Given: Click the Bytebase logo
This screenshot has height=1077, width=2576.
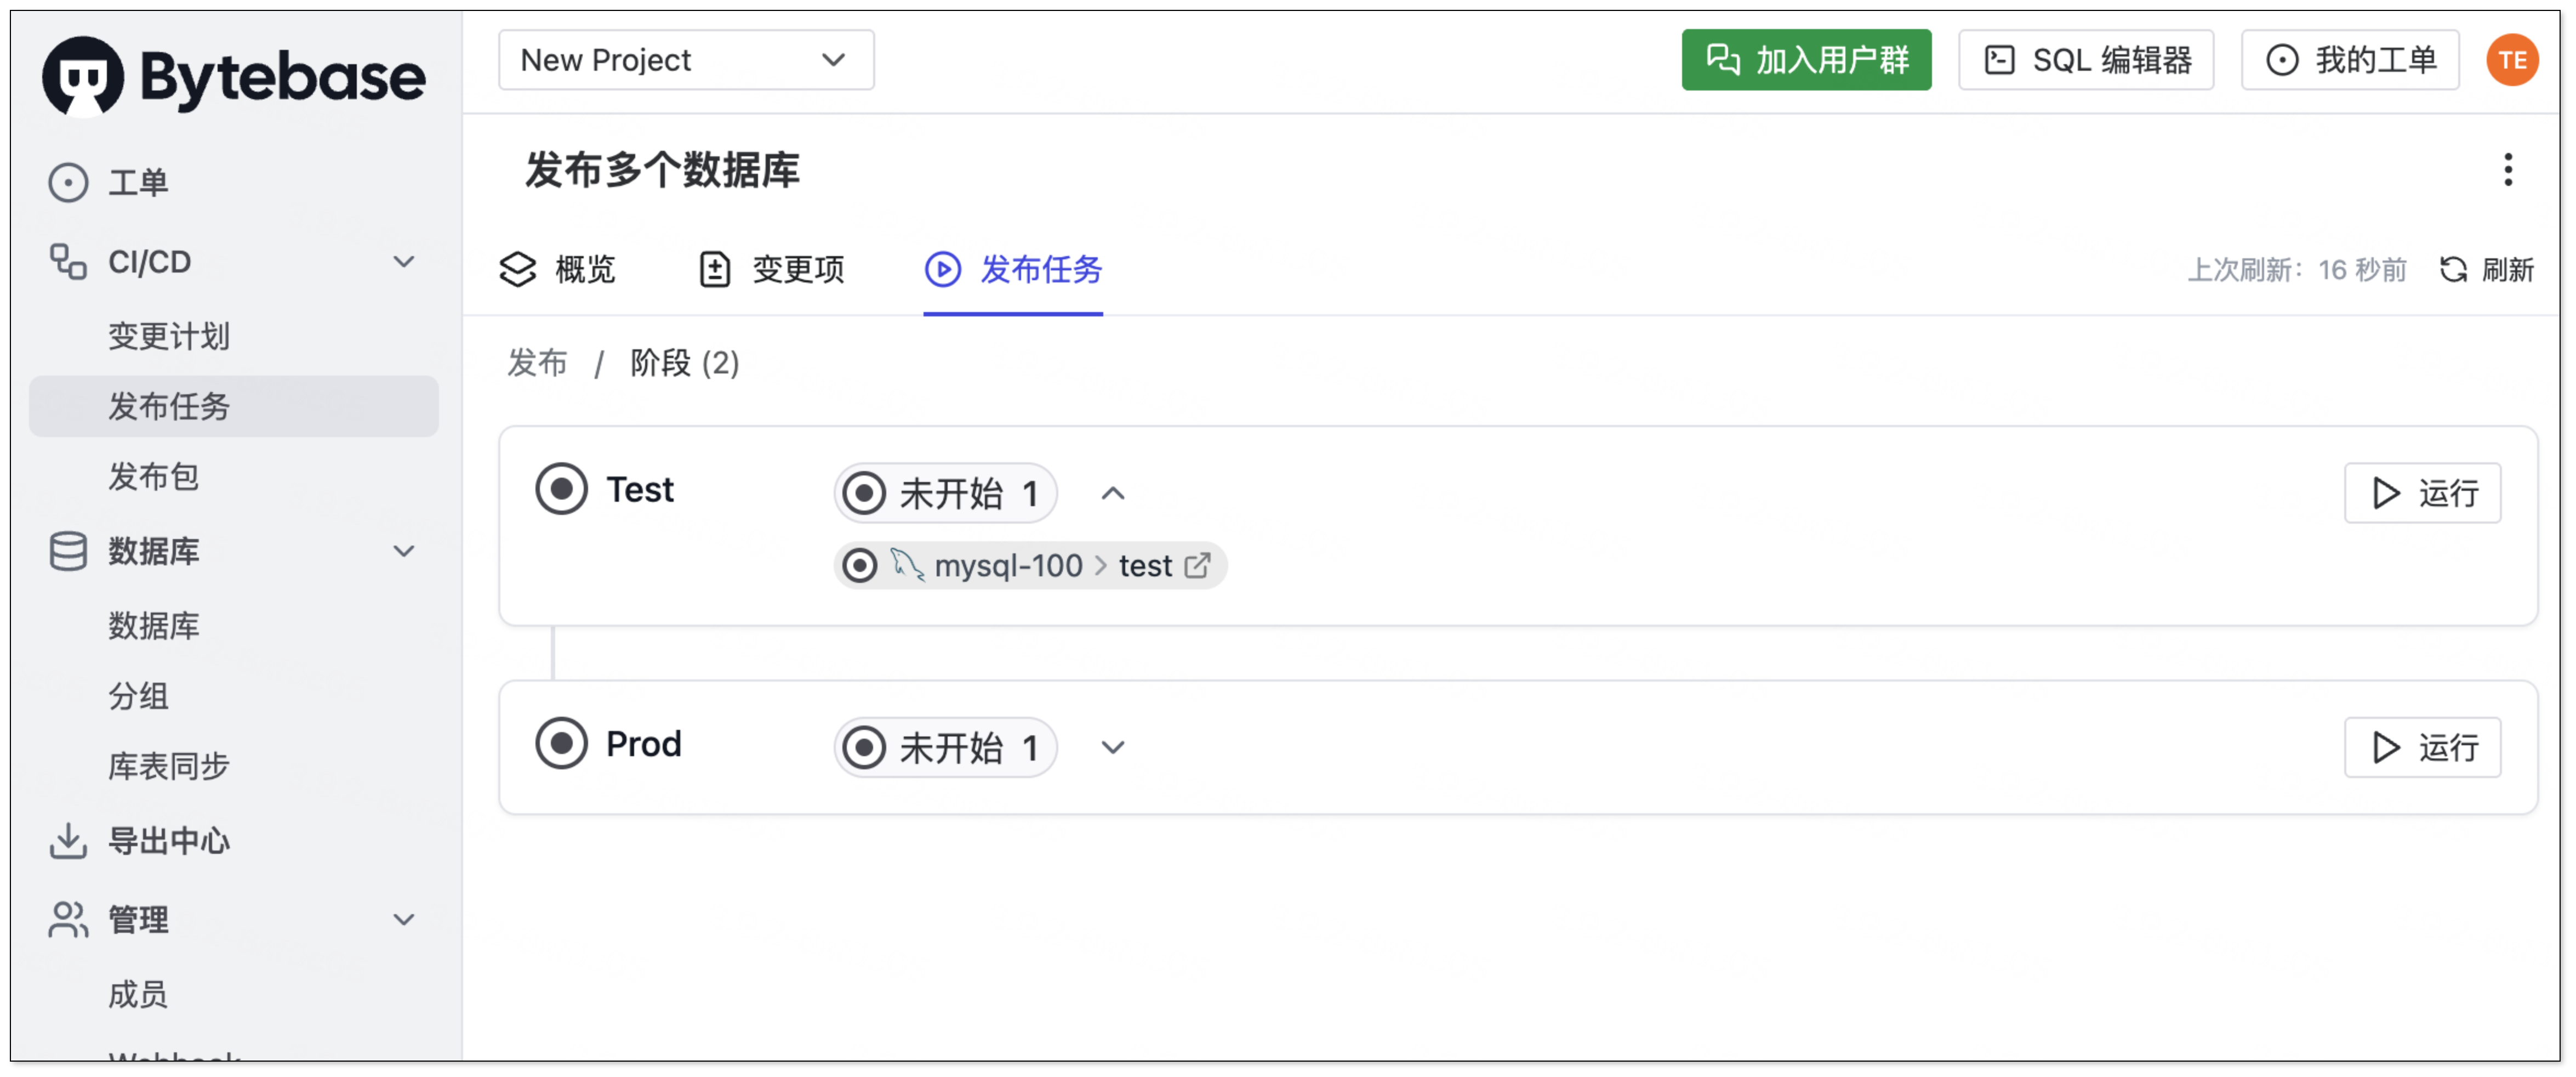Looking at the screenshot, I should [233, 76].
